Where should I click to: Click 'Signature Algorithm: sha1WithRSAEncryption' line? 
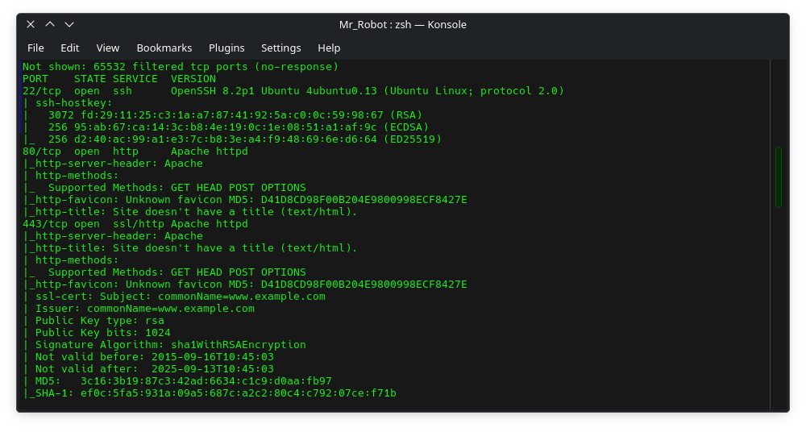pos(164,345)
